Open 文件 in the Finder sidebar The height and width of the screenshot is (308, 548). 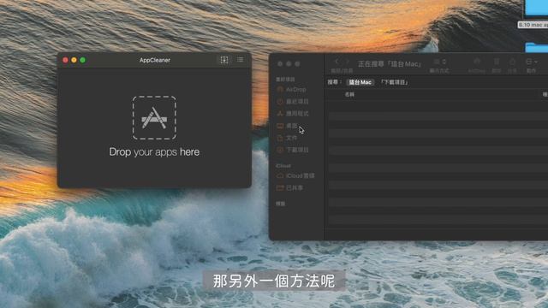click(x=288, y=138)
